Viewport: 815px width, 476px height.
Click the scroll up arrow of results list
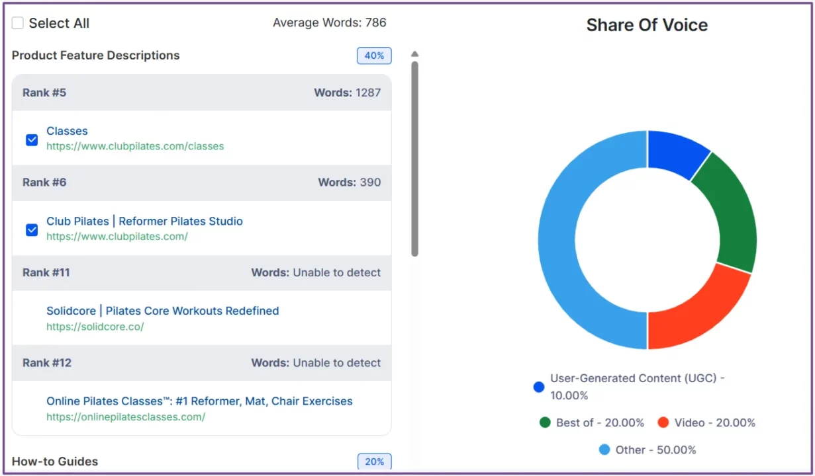(414, 54)
